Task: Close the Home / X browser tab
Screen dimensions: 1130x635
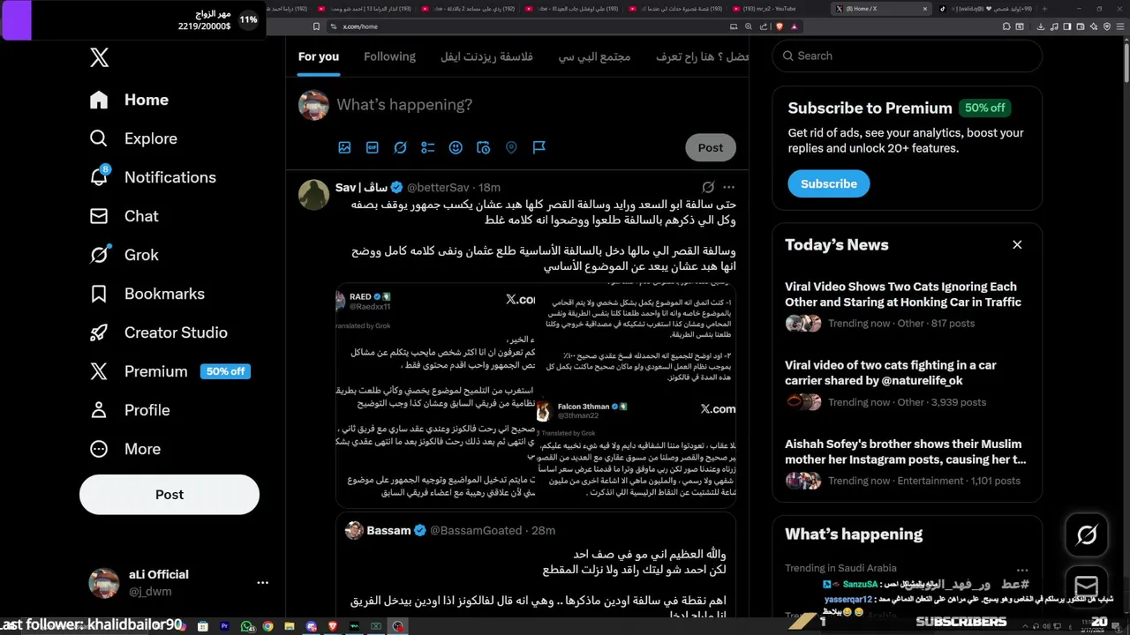Action: [925, 8]
